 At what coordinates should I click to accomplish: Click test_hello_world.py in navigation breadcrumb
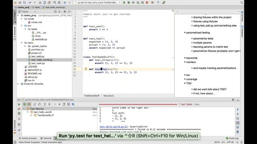54,7
